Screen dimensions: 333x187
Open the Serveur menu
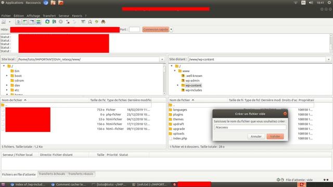63,16
